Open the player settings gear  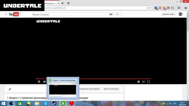point(139,82)
